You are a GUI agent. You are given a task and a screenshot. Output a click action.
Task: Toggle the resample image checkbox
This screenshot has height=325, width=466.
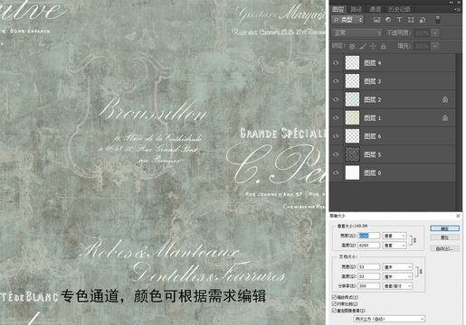[x=334, y=311]
